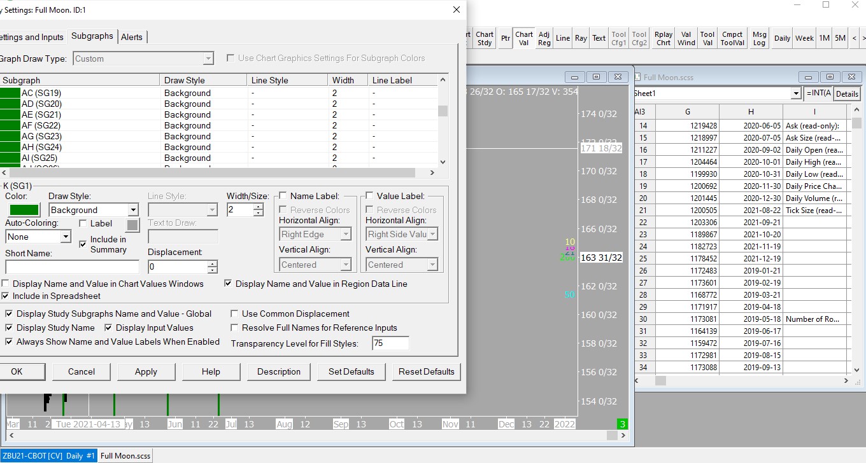The width and height of the screenshot is (866, 463).
Task: Click the Reset Defaults button
Action: (427, 371)
